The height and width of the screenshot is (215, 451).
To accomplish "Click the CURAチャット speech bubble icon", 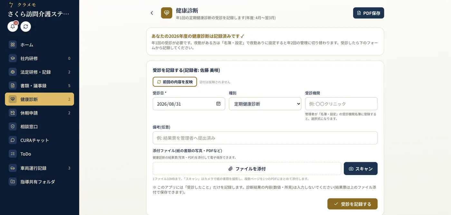I will point(13,140).
